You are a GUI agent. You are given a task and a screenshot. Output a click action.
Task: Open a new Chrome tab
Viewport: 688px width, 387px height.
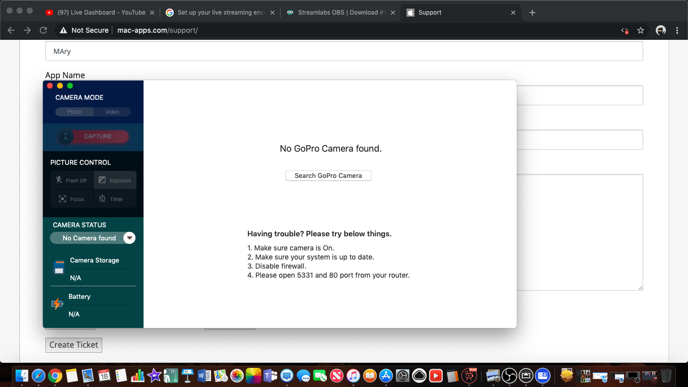[532, 13]
